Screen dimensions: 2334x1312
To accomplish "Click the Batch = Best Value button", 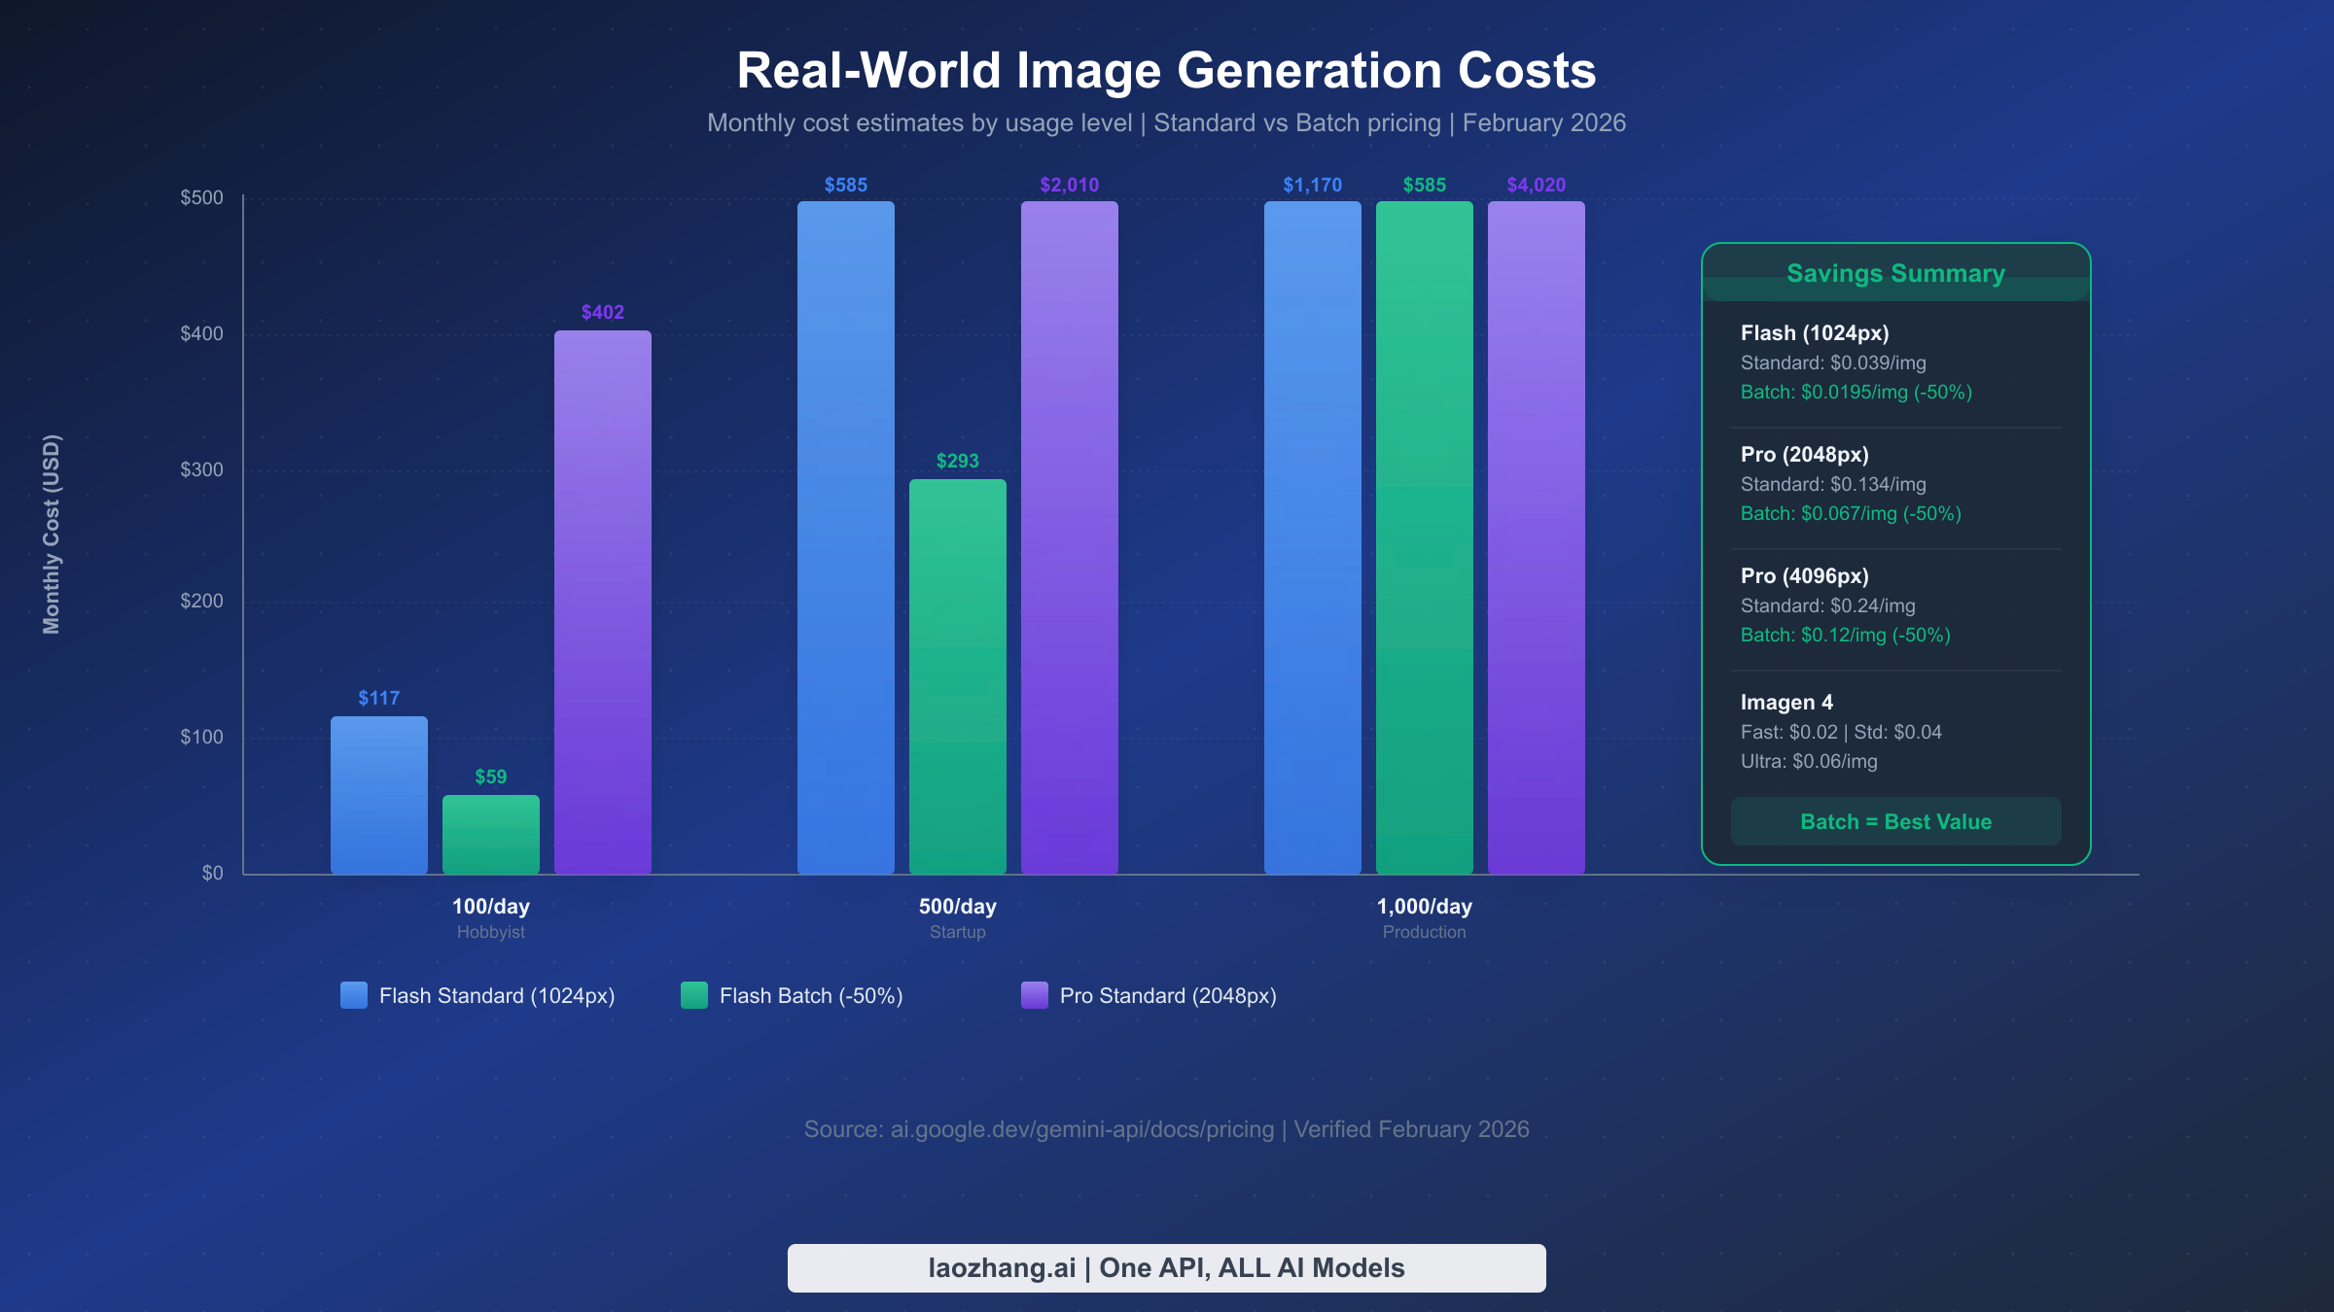I will click(x=1894, y=821).
